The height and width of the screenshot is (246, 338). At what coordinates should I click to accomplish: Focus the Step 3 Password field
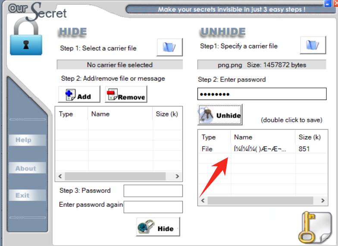(x=153, y=191)
